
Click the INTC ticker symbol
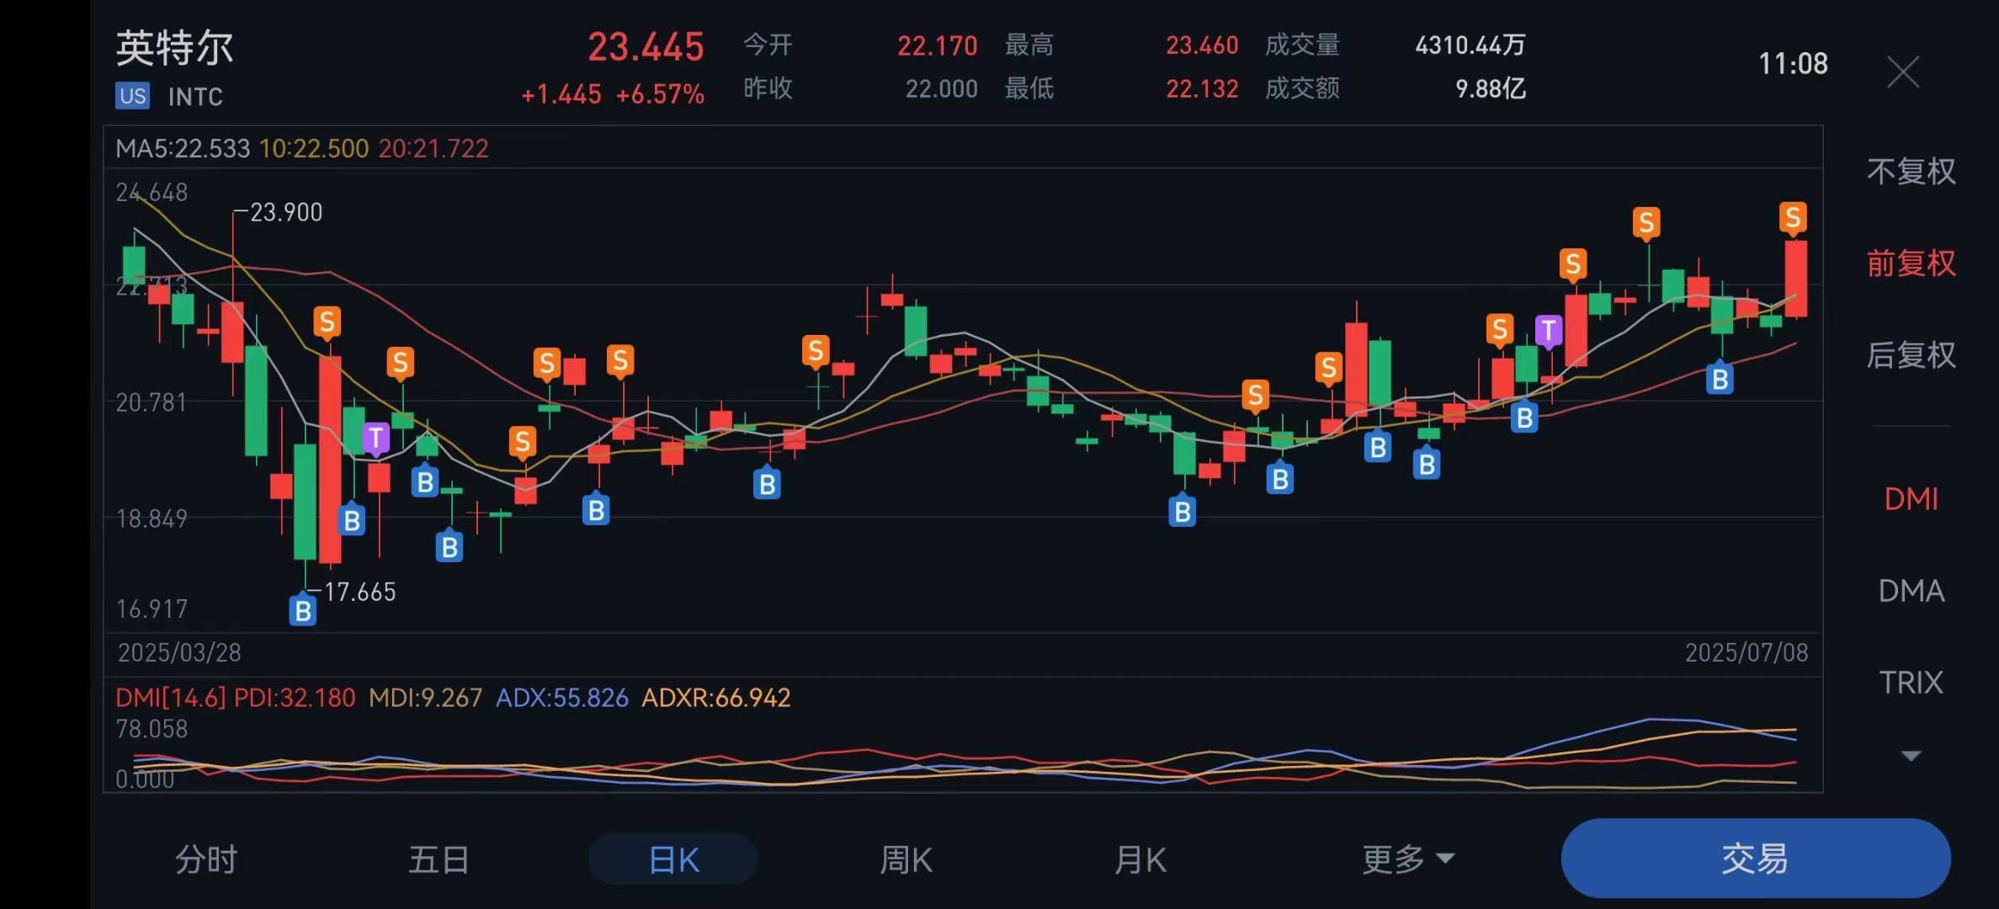(195, 97)
